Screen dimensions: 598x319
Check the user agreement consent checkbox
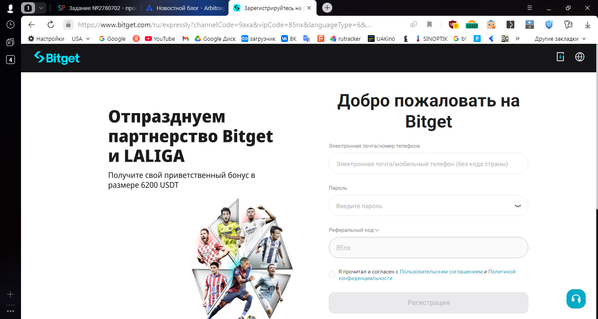point(332,275)
